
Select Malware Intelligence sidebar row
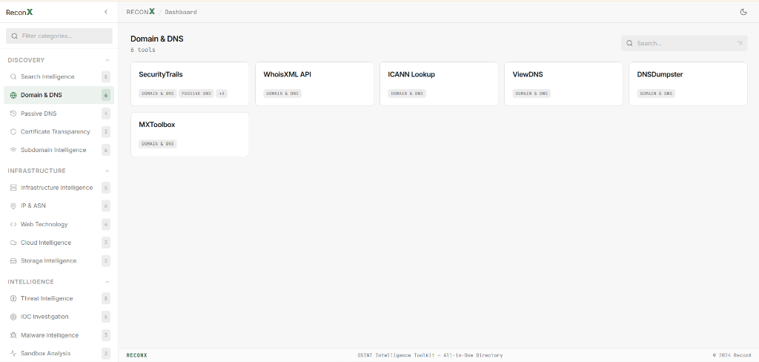(x=59, y=335)
